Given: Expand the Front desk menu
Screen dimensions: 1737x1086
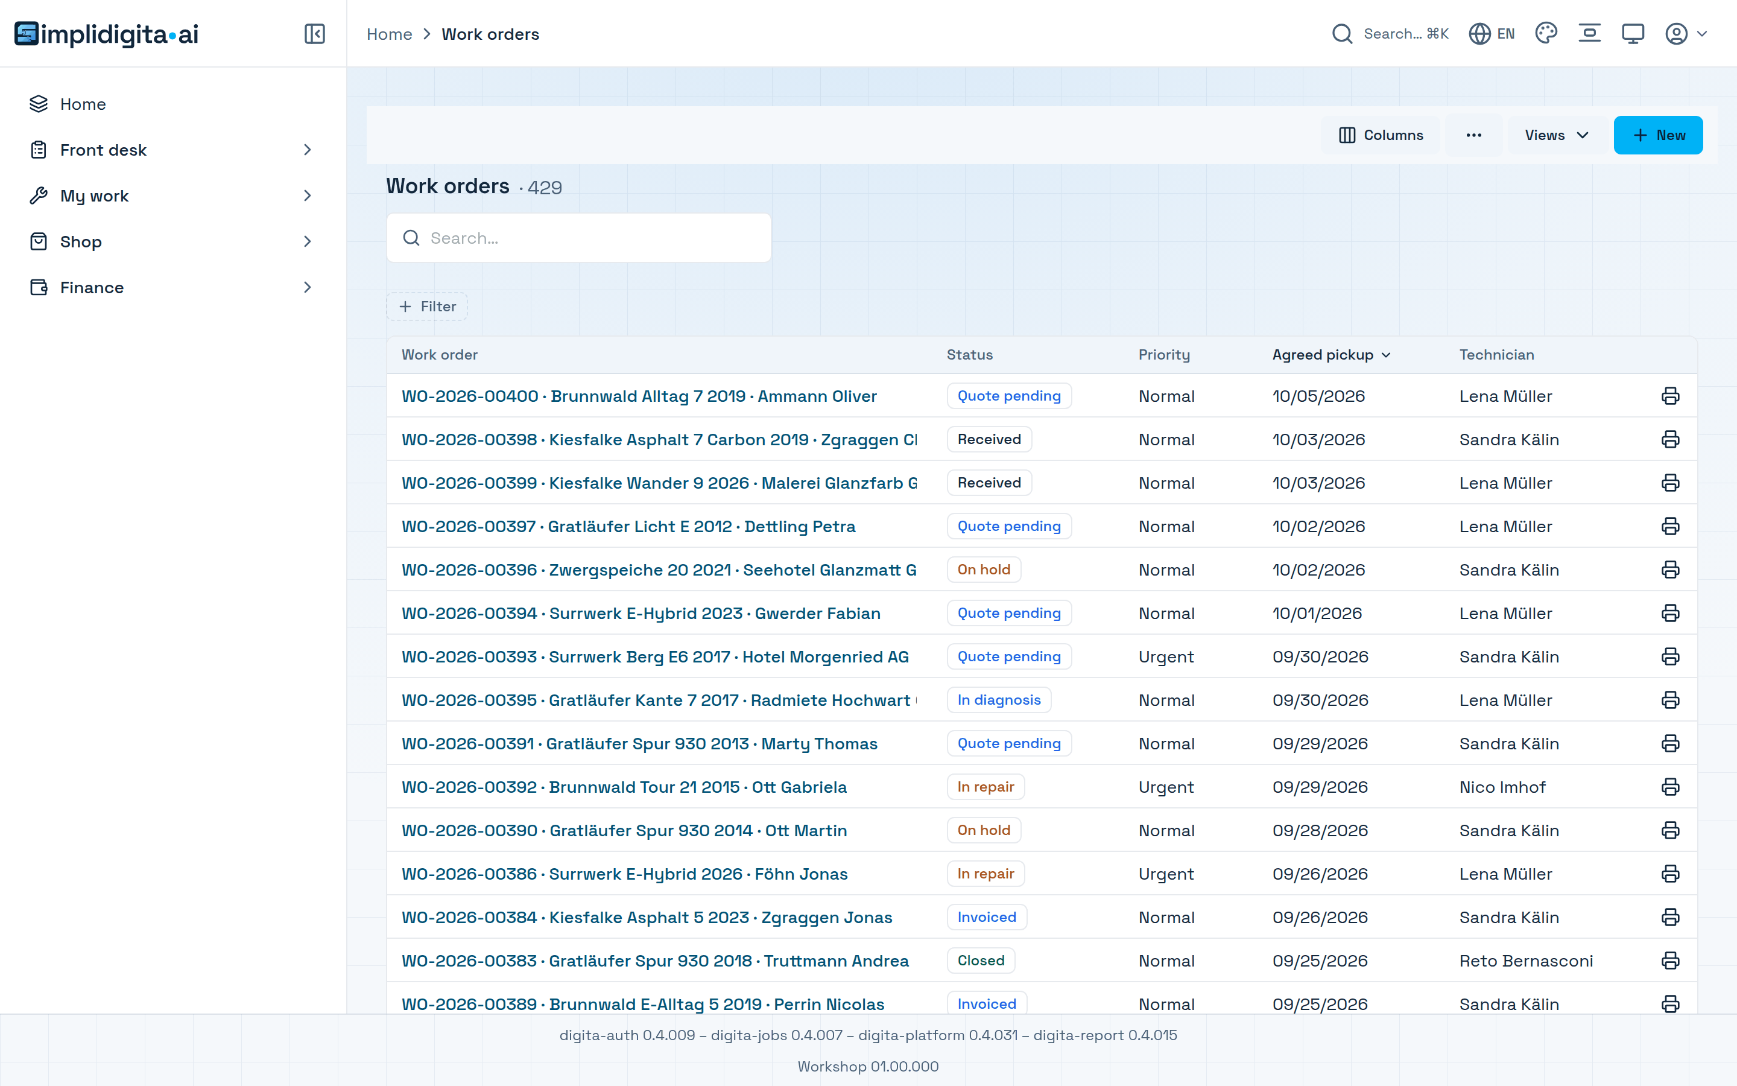Looking at the screenshot, I should pos(171,150).
